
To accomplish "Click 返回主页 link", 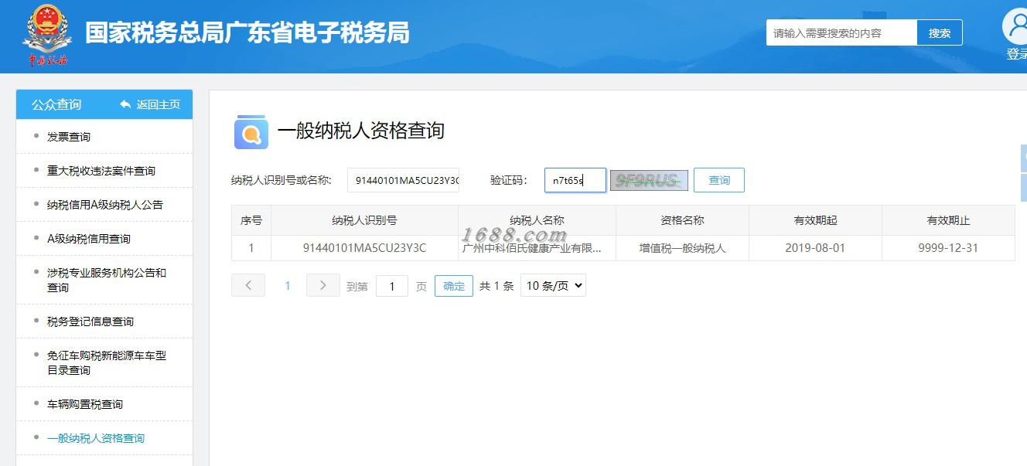I will [x=159, y=104].
